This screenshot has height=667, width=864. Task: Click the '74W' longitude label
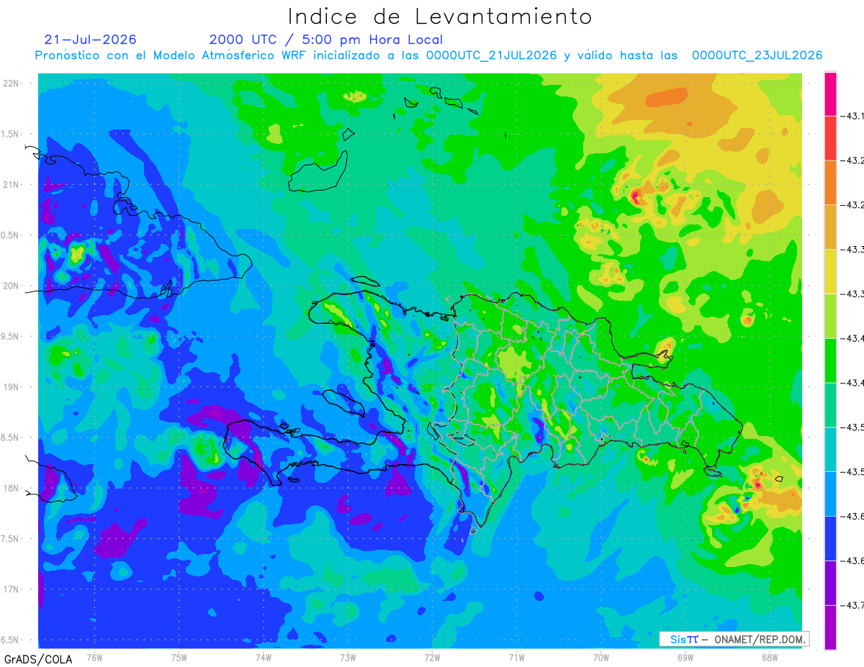[264, 657]
